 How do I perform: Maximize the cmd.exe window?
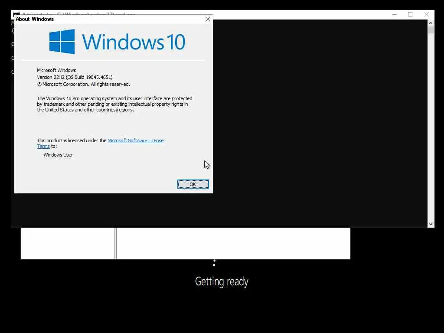[x=410, y=14]
